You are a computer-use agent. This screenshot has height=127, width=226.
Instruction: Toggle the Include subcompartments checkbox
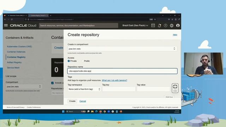[x=53, y=83]
